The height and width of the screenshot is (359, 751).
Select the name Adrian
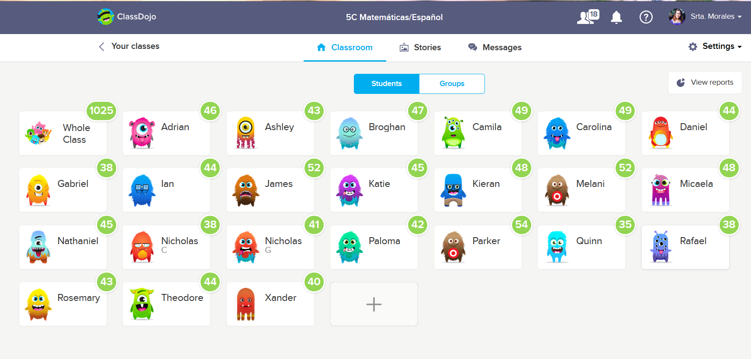coord(175,127)
